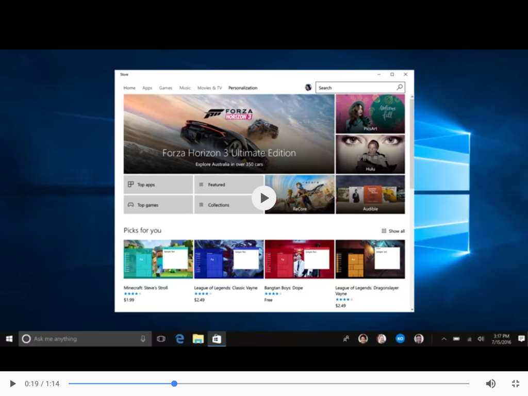Screen dimensions: 528x396
Task: Open the clock showing 3:17 PM
Action: (x=501, y=339)
